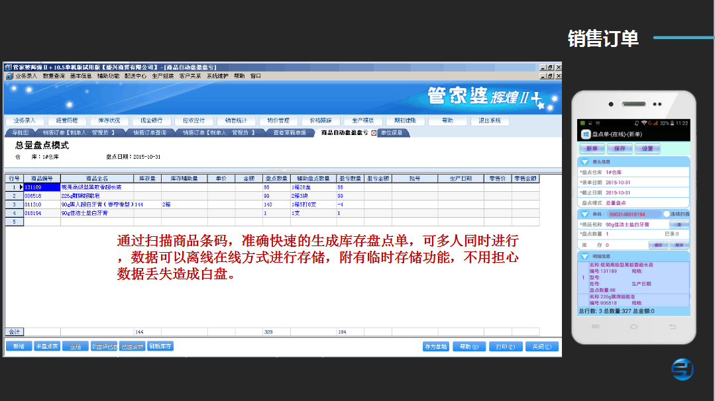Click the 帮助(H) button at the bottom

pos(469,347)
